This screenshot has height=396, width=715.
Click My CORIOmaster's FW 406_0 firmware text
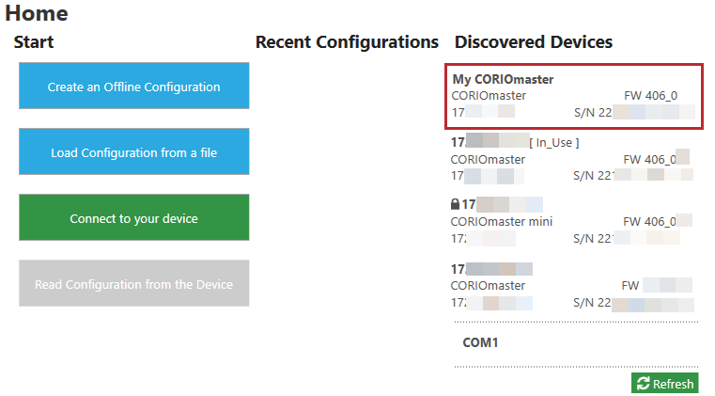click(x=650, y=96)
